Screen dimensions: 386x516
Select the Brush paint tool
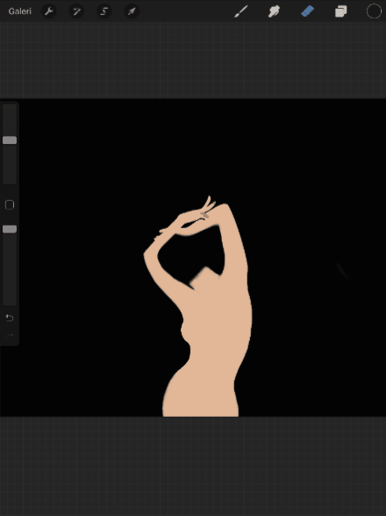[241, 11]
